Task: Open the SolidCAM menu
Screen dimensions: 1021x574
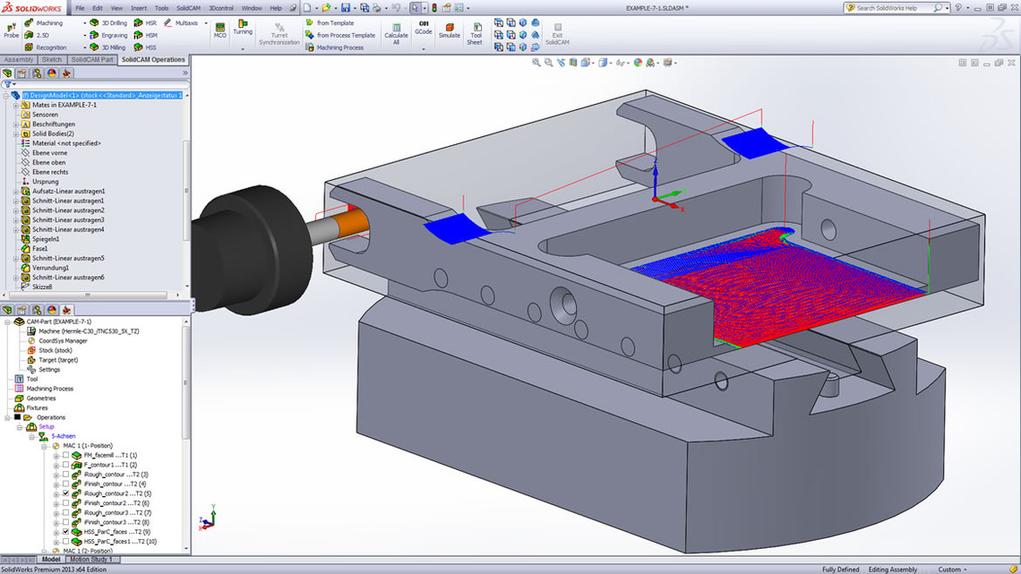Action: point(188,8)
